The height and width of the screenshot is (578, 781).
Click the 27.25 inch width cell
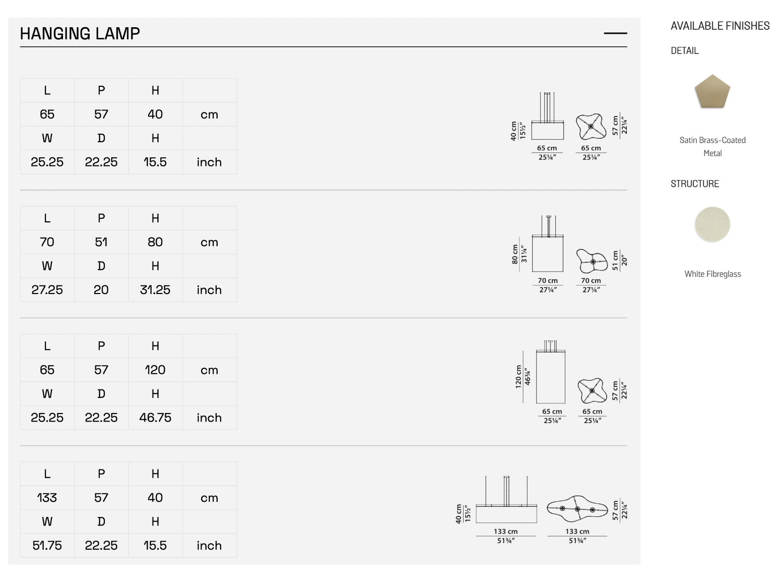(x=47, y=290)
